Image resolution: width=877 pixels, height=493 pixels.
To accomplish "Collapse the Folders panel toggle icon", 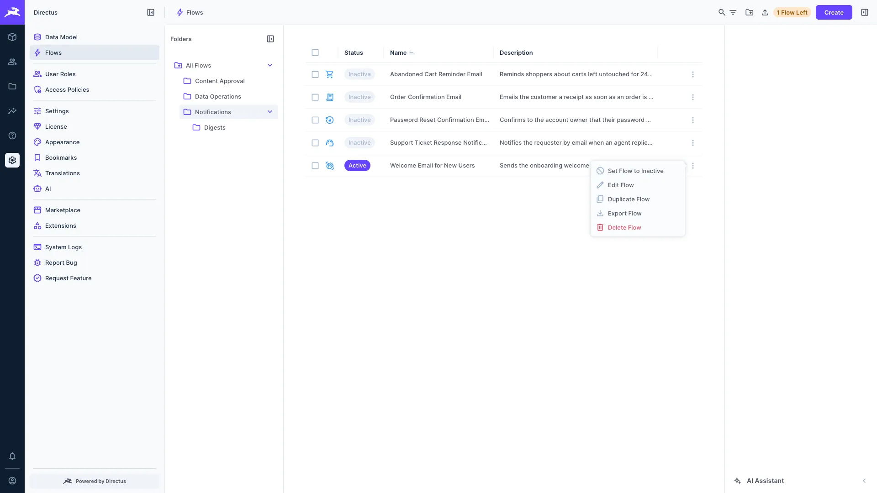I will 270,39.
